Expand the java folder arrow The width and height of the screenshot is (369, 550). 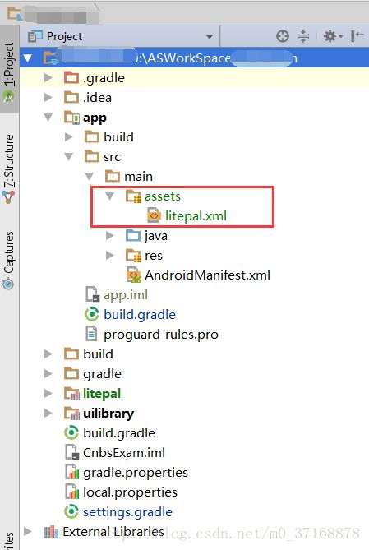110,235
